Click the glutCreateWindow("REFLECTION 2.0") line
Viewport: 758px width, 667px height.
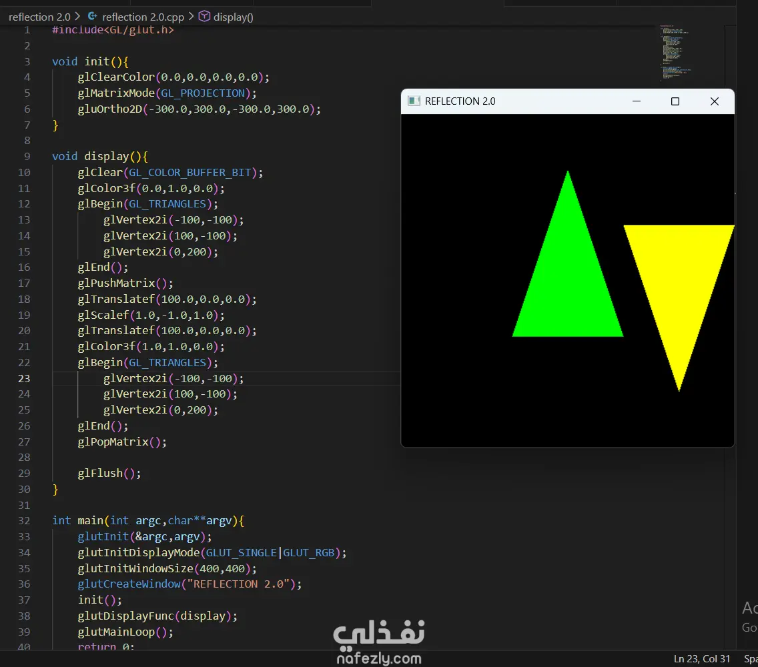click(190, 584)
